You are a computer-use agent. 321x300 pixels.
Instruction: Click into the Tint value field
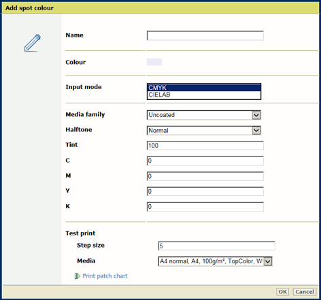point(205,146)
